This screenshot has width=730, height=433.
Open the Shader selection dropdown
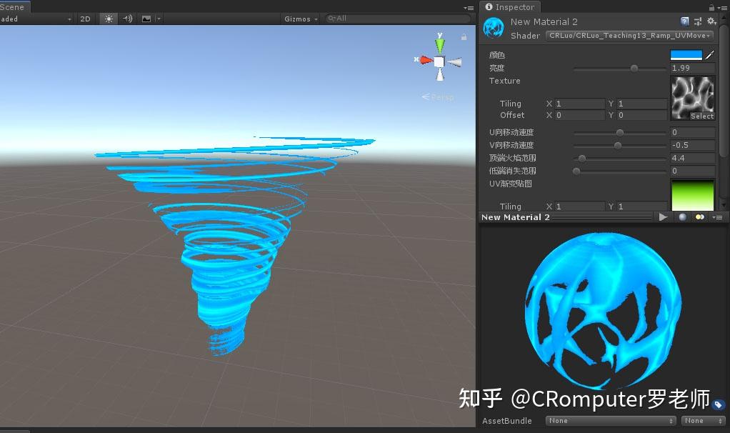pos(629,35)
